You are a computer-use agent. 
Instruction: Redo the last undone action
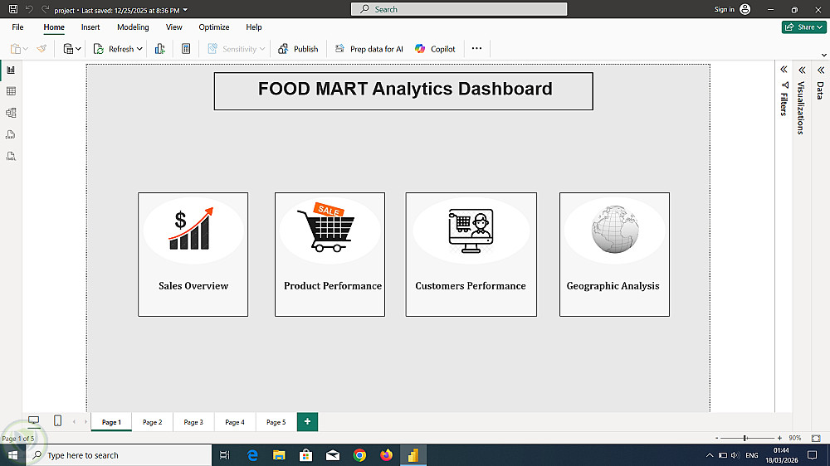45,9
